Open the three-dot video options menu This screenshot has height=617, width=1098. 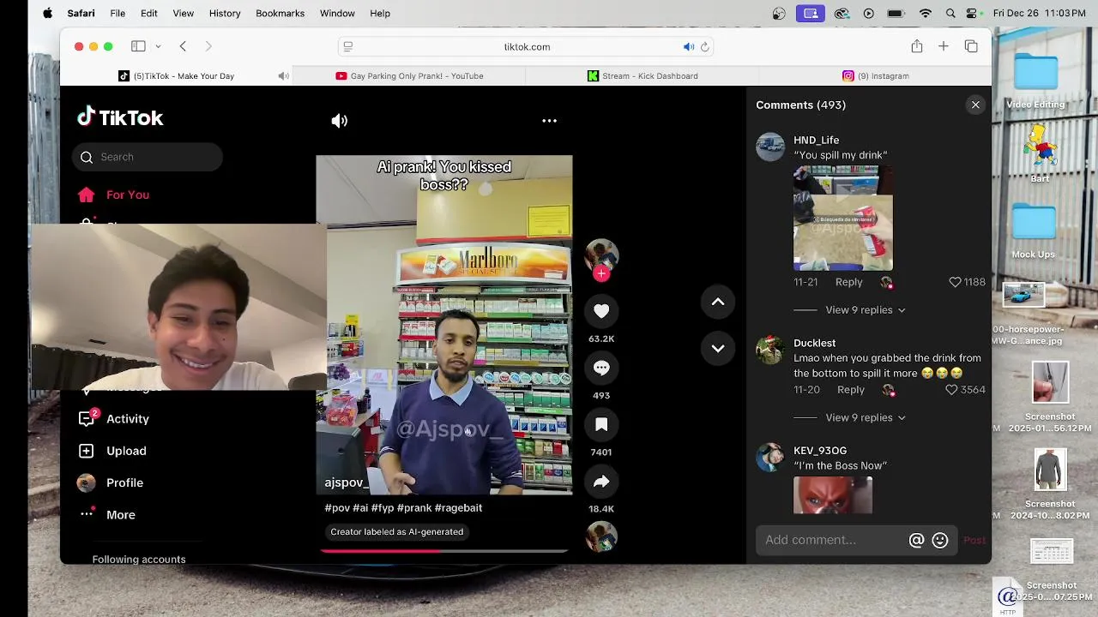pyautogui.click(x=550, y=121)
